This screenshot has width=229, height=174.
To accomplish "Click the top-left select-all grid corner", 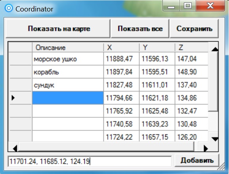I will click(x=20, y=47).
